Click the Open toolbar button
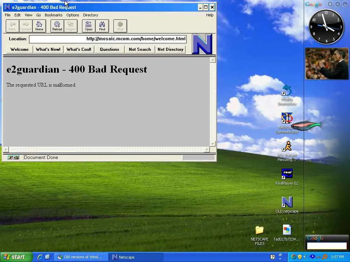This screenshot has width=350, height=262. pyautogui.click(x=89, y=26)
